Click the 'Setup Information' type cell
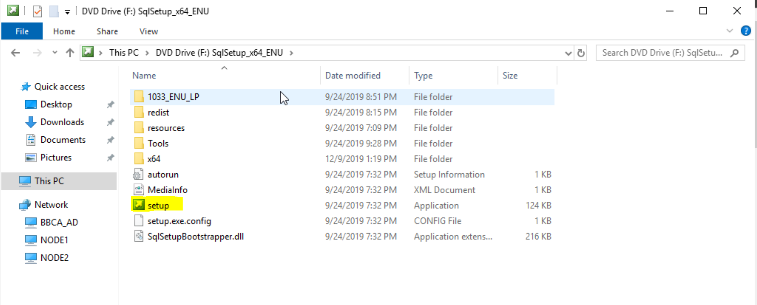The image size is (757, 305). 449,175
